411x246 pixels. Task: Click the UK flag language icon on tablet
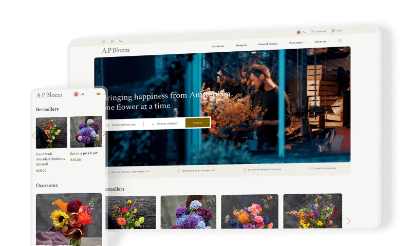click(x=298, y=32)
